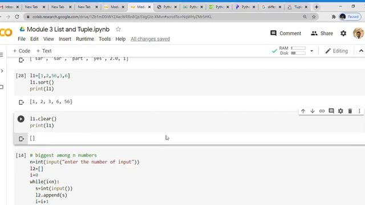Image resolution: width=365 pixels, height=205 pixels.
Task: Open the files sidebar panel
Action: (x=2, y=87)
